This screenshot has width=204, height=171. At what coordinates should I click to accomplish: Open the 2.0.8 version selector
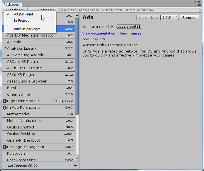pyautogui.click(x=169, y=17)
